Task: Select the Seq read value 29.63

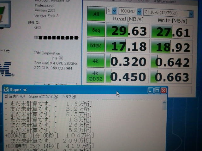Action: [128, 31]
